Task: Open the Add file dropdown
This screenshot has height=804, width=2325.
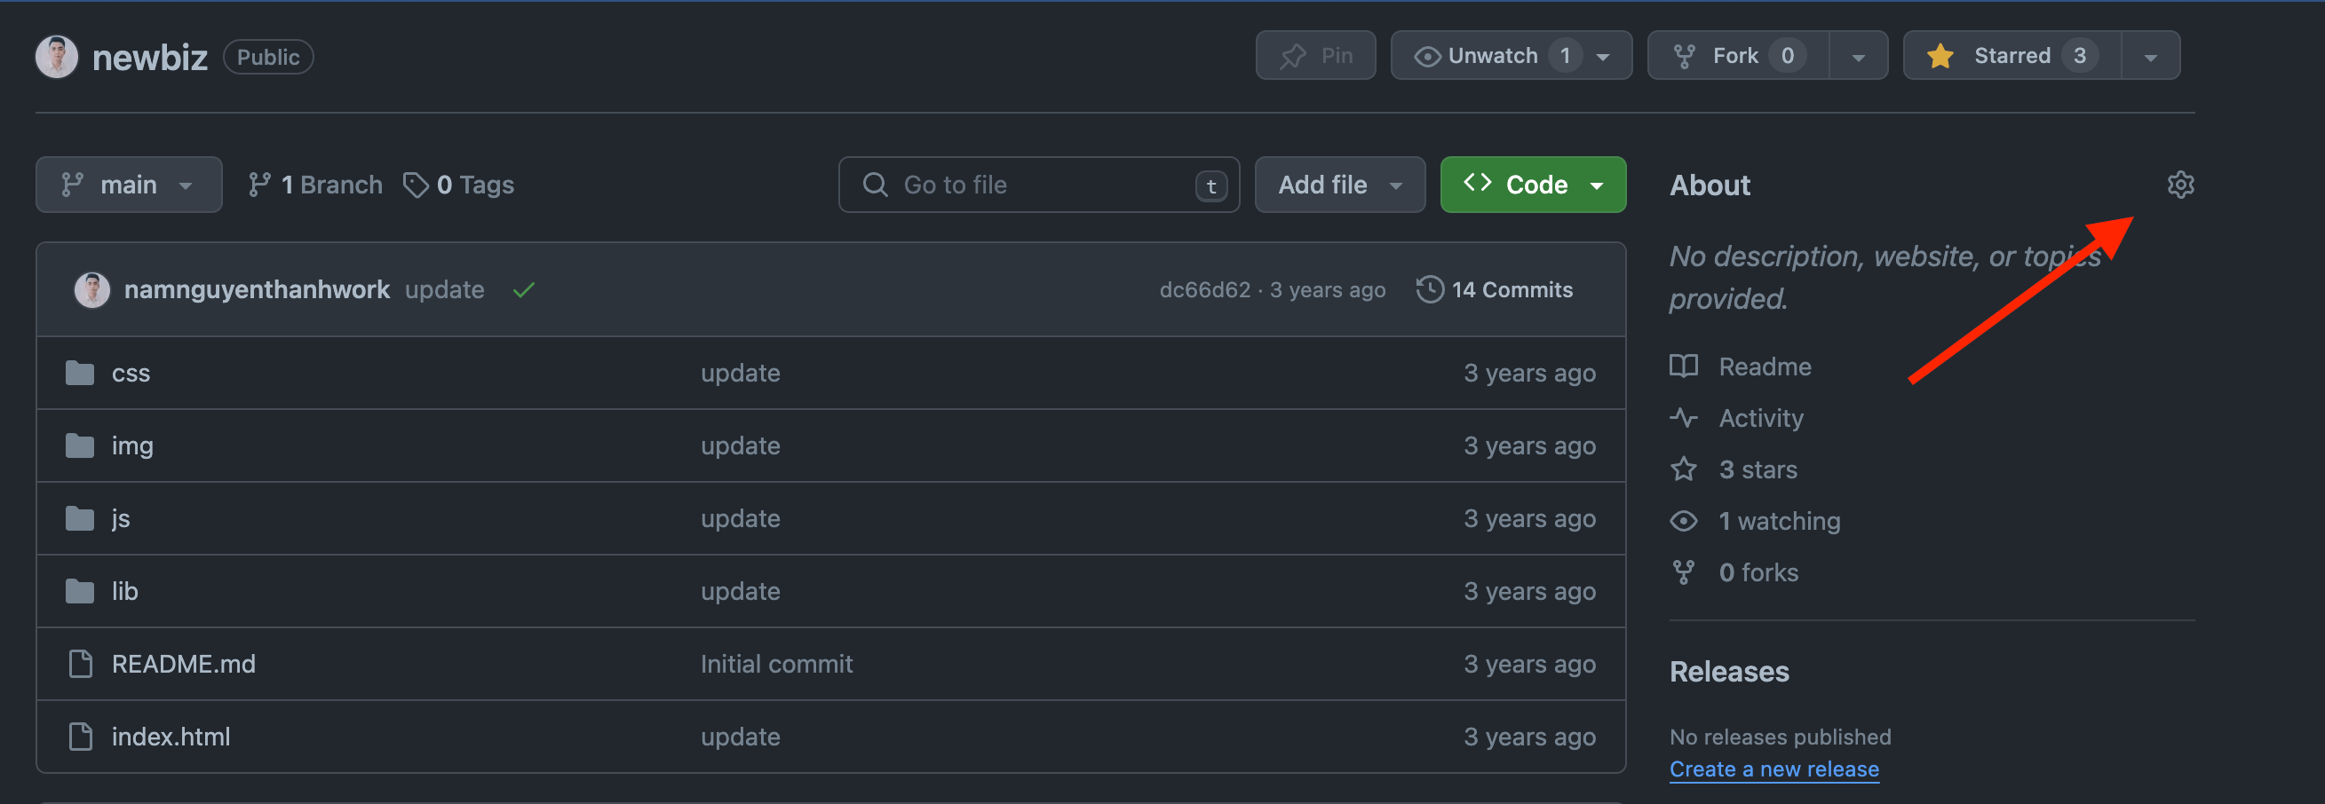Action: pyautogui.click(x=1339, y=185)
